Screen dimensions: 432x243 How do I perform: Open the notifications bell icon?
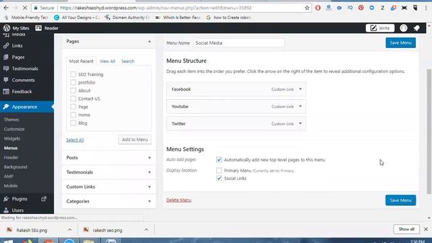[x=416, y=28]
